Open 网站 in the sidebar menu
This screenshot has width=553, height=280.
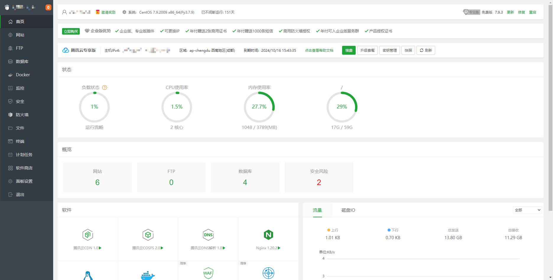click(x=27, y=35)
